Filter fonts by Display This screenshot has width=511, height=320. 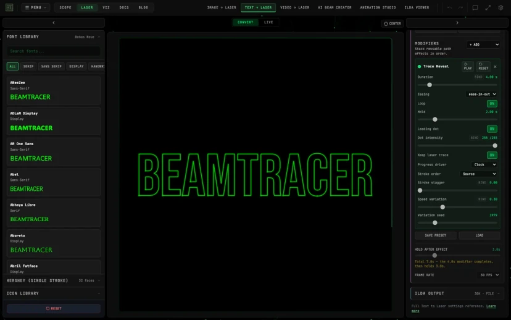click(77, 66)
